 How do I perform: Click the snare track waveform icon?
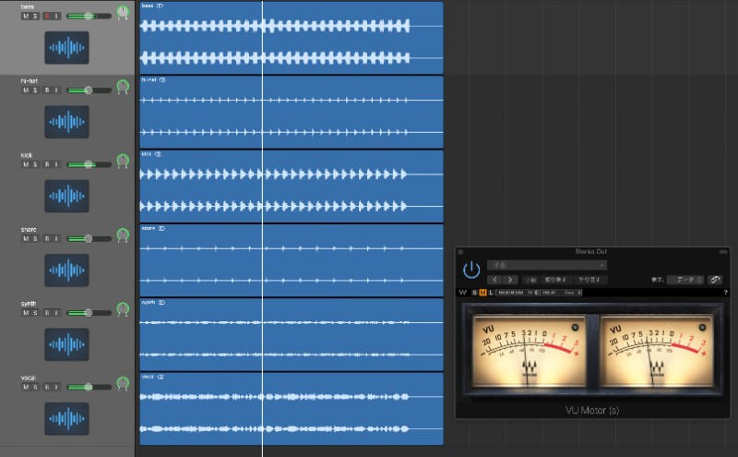click(x=66, y=270)
